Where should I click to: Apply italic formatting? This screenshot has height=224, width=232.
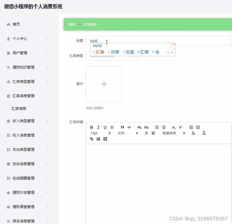[x=98, y=127]
